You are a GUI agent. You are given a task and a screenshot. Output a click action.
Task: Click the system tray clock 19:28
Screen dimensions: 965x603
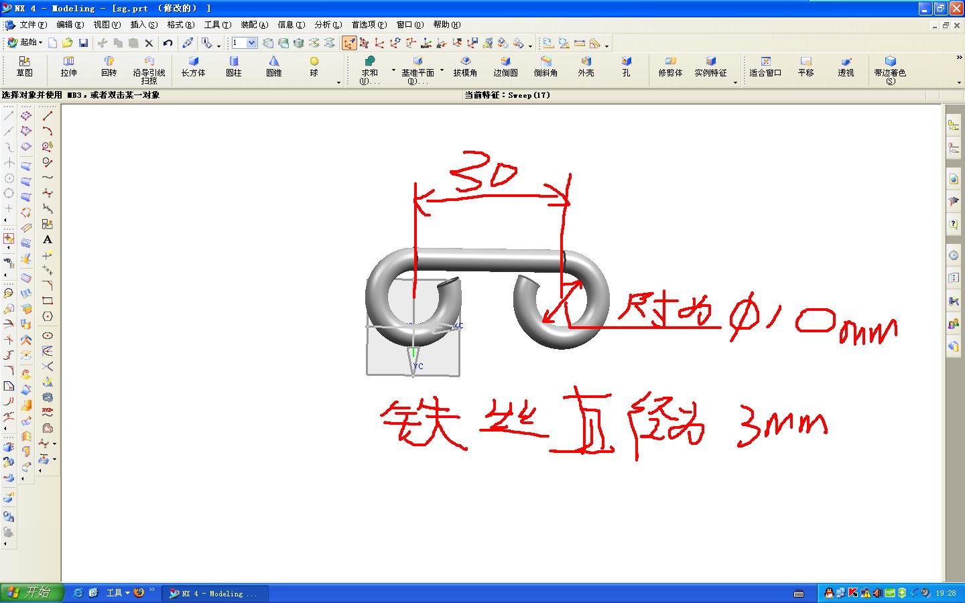(946, 593)
